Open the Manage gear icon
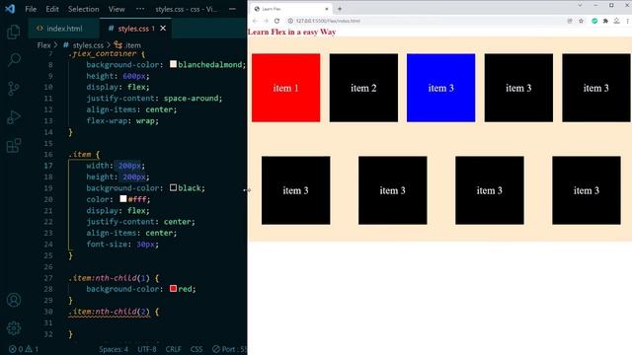Screen dimensions: 632x355 14,328
